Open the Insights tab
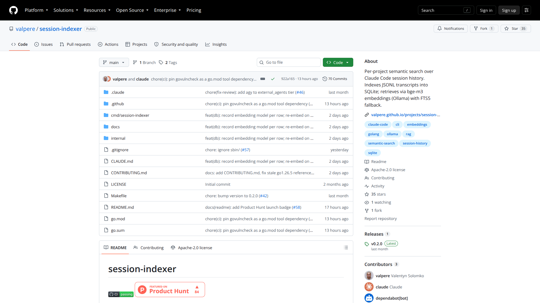The height and width of the screenshot is (303, 540). tap(216, 44)
